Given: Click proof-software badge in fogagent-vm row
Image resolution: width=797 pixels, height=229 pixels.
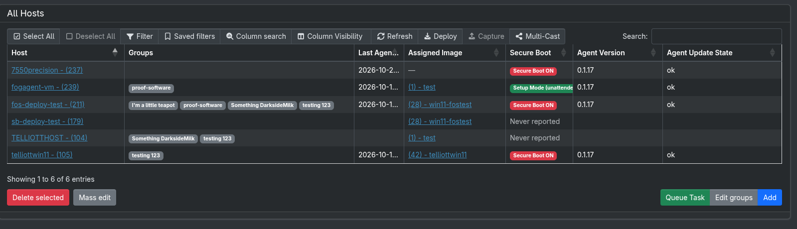Looking at the screenshot, I should [x=151, y=88].
